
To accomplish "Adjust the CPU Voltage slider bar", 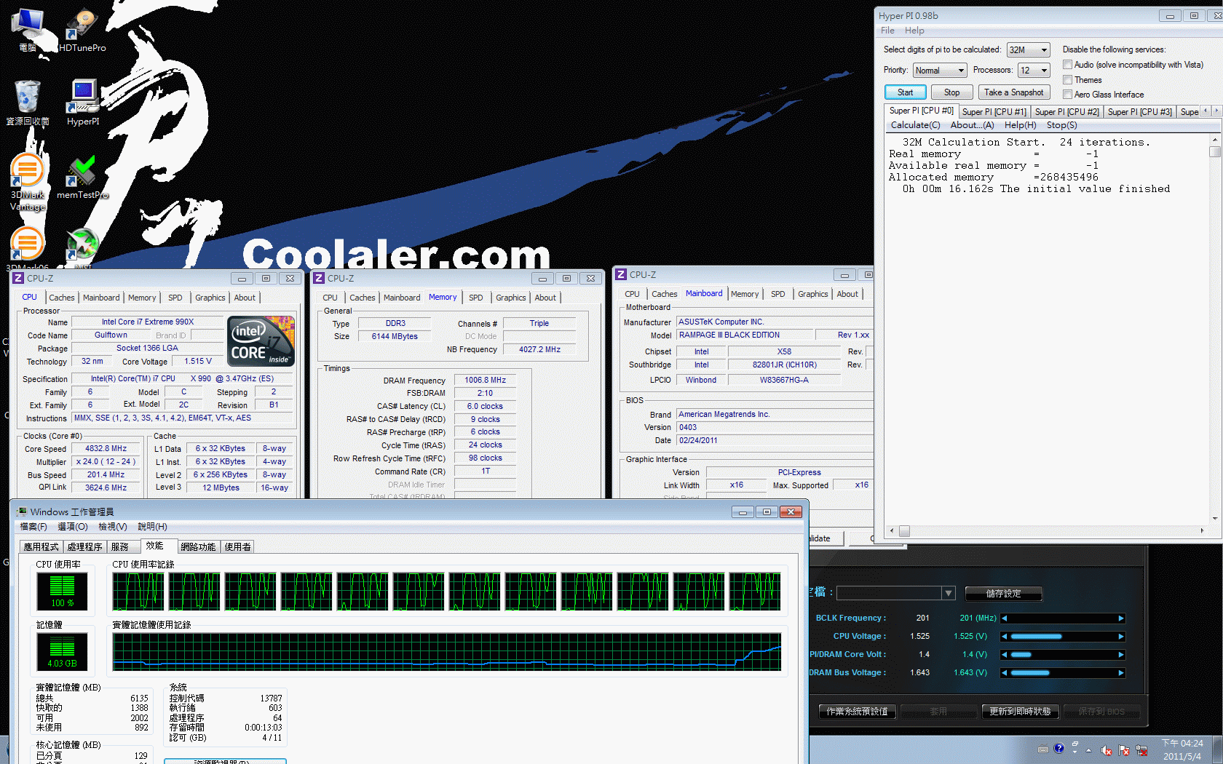I will tap(1063, 637).
